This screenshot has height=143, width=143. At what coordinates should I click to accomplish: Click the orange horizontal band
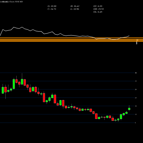[x=71, y=39]
